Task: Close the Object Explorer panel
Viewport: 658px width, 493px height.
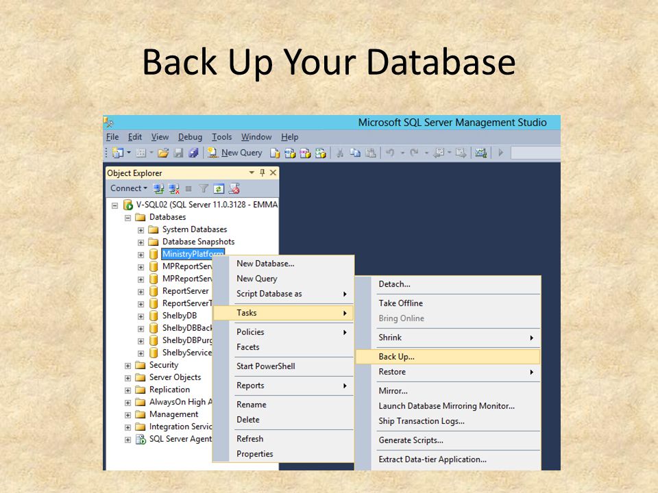Action: click(x=273, y=173)
